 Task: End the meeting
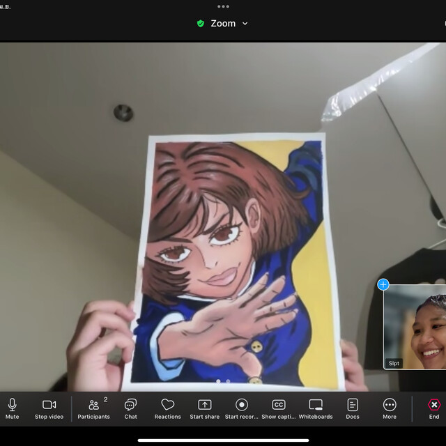[434, 409]
